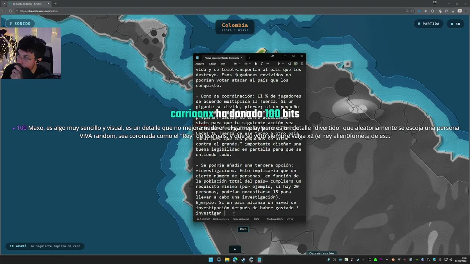
Task: Open Notepad settings gear
Action: tap(302, 64)
